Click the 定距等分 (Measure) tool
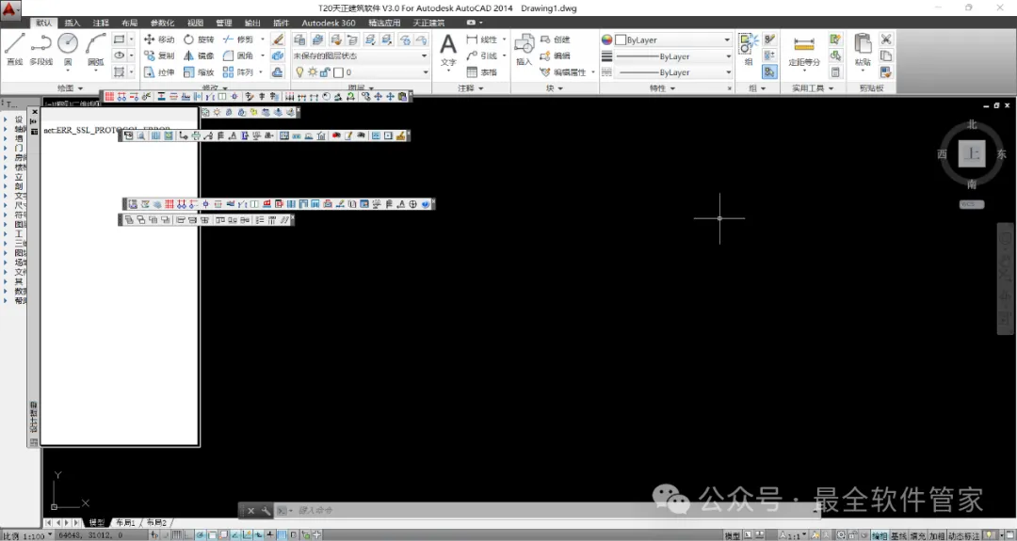This screenshot has height=541, width=1017. (x=804, y=51)
